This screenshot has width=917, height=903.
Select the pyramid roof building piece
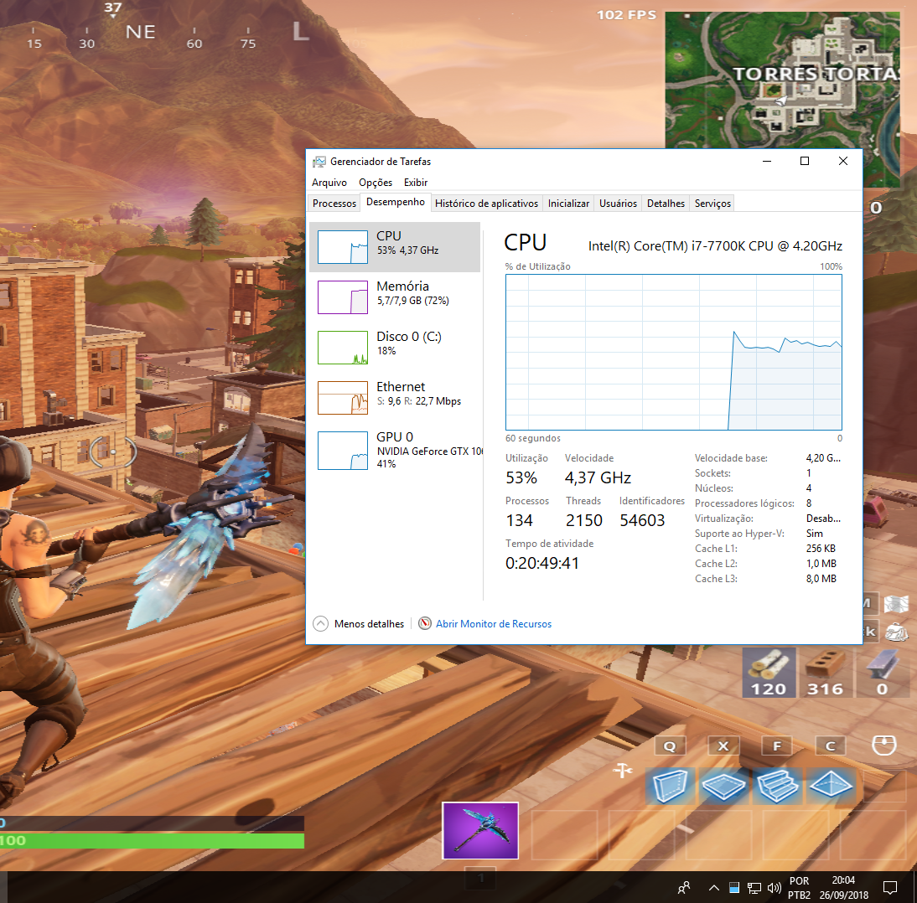[831, 786]
